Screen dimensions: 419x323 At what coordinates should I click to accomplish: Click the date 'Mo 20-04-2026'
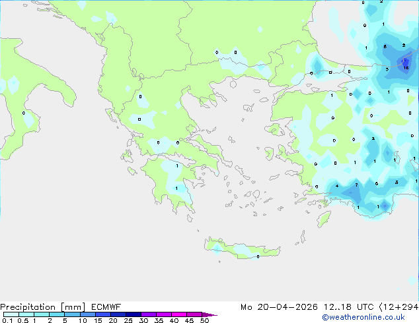pos(279,307)
